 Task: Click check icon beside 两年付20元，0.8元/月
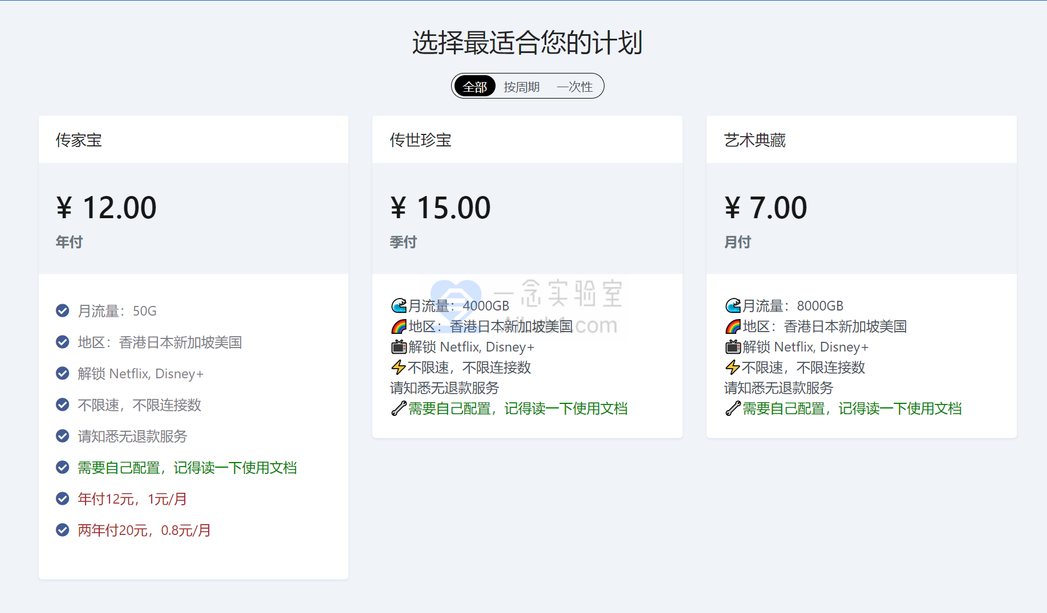tap(63, 530)
